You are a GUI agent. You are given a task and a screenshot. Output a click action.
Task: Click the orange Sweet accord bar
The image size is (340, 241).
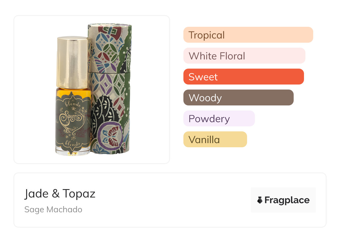(x=243, y=77)
